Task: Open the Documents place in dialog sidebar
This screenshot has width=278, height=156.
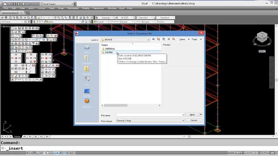Action: click(x=87, y=59)
